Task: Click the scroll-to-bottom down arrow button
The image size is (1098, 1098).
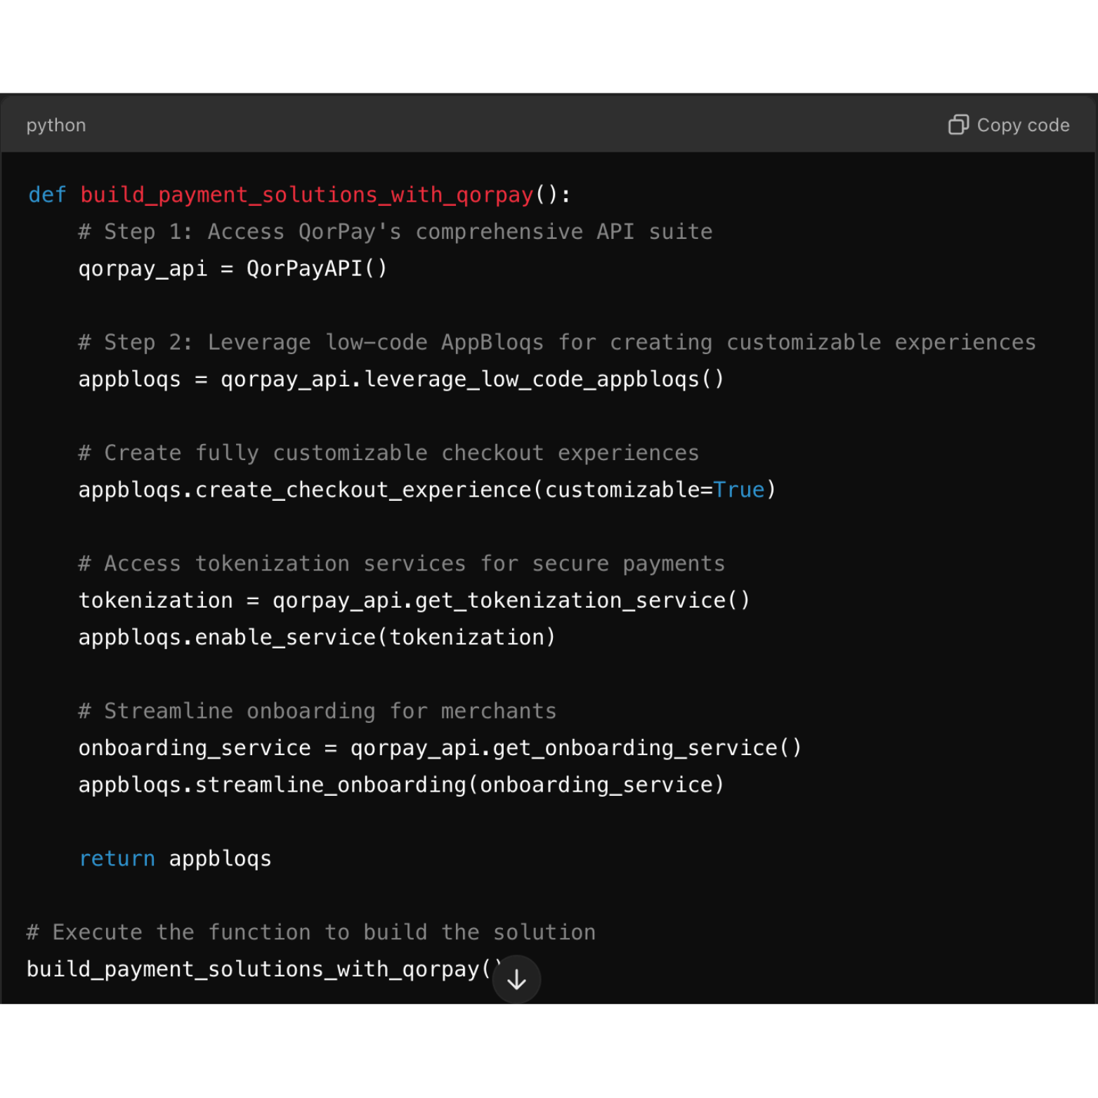Action: point(516,979)
